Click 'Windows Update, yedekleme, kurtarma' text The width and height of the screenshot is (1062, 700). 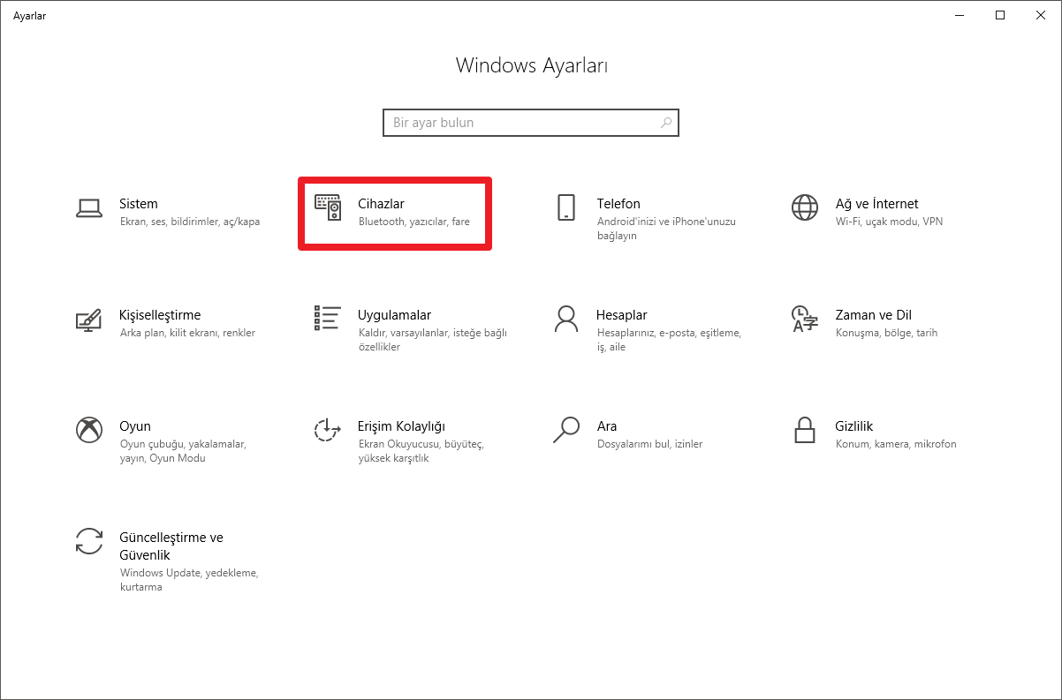(189, 580)
